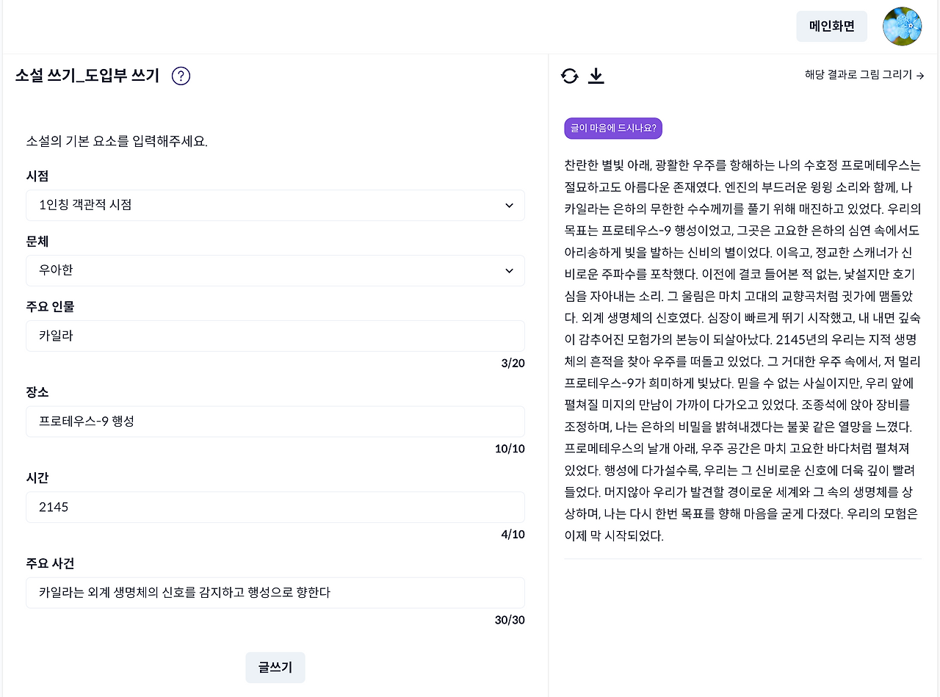The width and height of the screenshot is (940, 697).
Task: Expand the 문체 dropdown chevron
Action: pyautogui.click(x=509, y=270)
